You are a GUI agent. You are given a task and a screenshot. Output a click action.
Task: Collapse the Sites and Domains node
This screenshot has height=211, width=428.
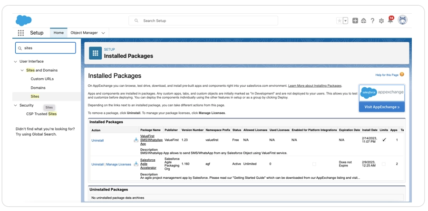(22, 71)
